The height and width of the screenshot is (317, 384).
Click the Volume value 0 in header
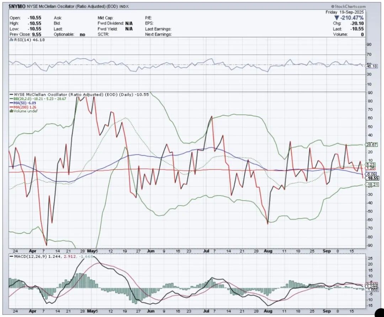coord(362,35)
